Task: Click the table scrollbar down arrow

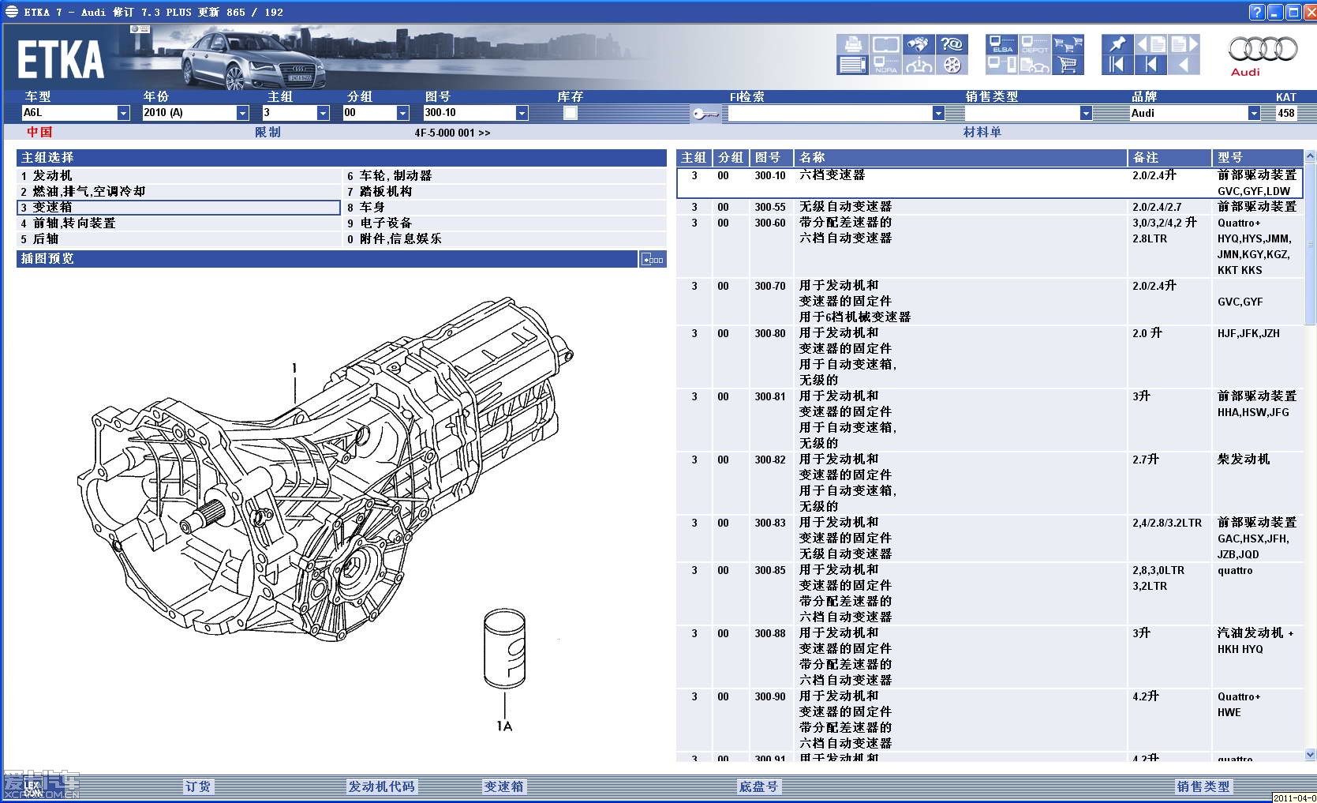Action: click(x=1310, y=755)
